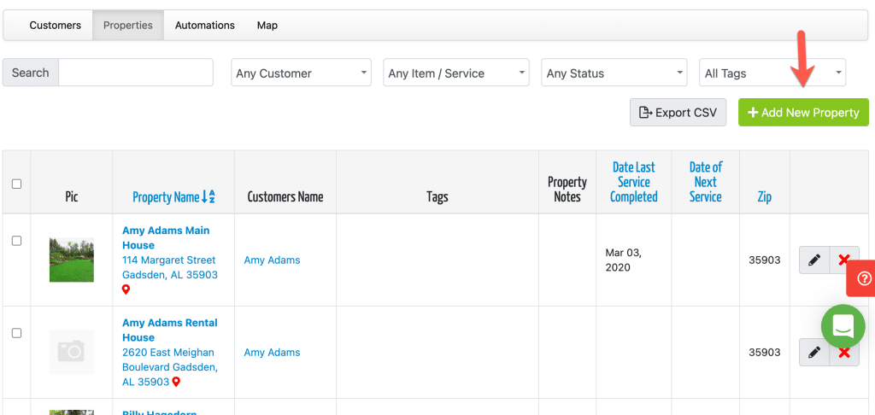Viewport: 875px width, 415px height.
Task: Click the Tags column header
Action: click(x=437, y=197)
